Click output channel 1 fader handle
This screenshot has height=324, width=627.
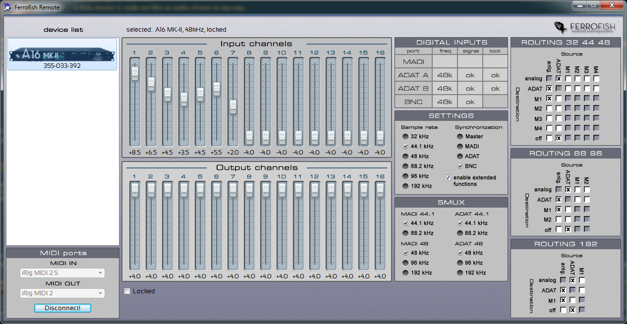pos(134,190)
